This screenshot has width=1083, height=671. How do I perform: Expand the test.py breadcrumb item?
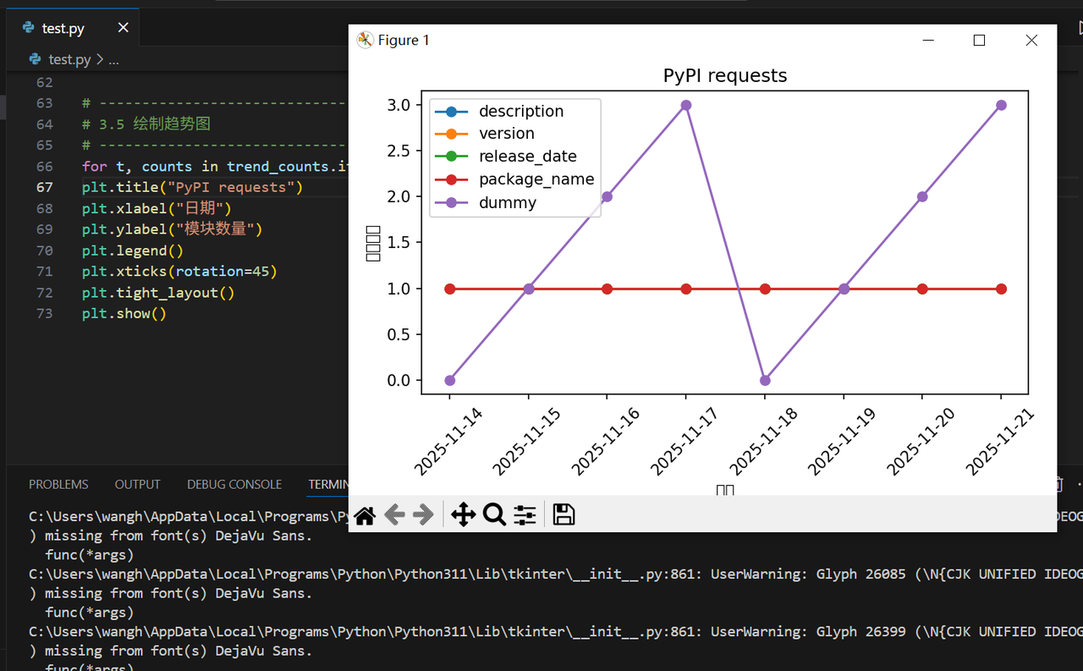pos(69,59)
